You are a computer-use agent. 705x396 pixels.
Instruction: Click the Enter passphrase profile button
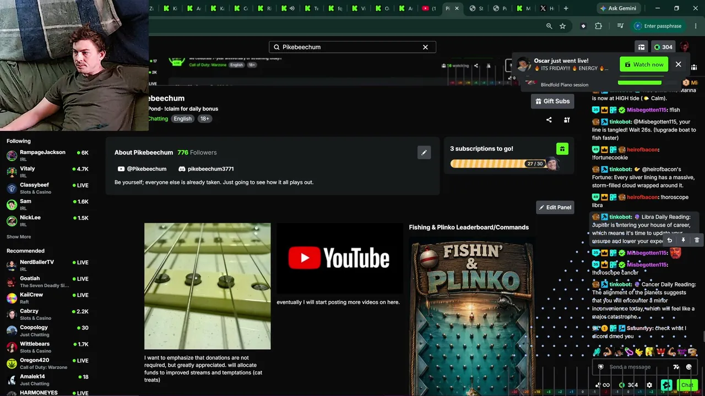coord(659,26)
